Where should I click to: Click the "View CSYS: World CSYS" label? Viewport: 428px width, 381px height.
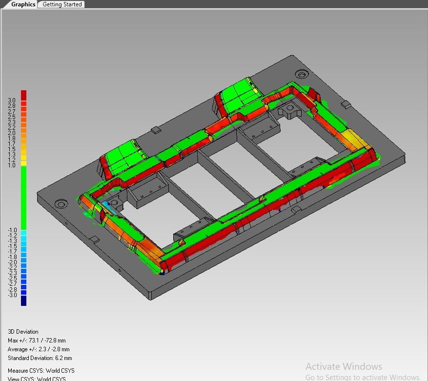37,379
